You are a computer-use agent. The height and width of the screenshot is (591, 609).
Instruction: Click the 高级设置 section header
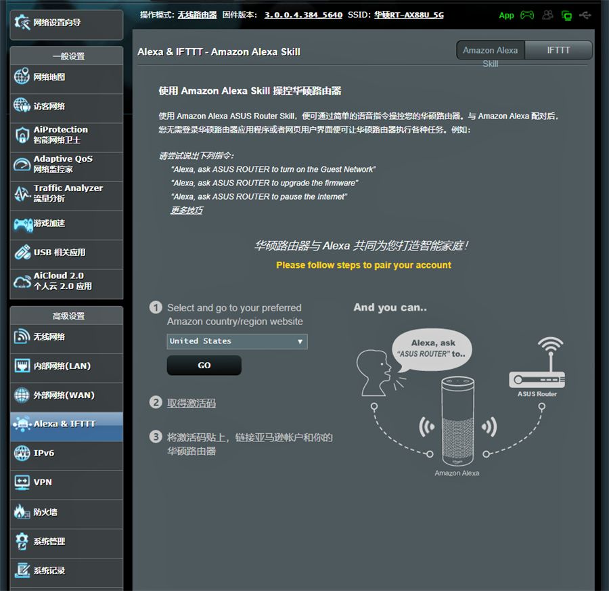(66, 315)
